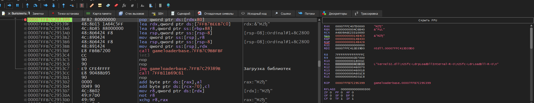Click the Step Into icon

27,5
